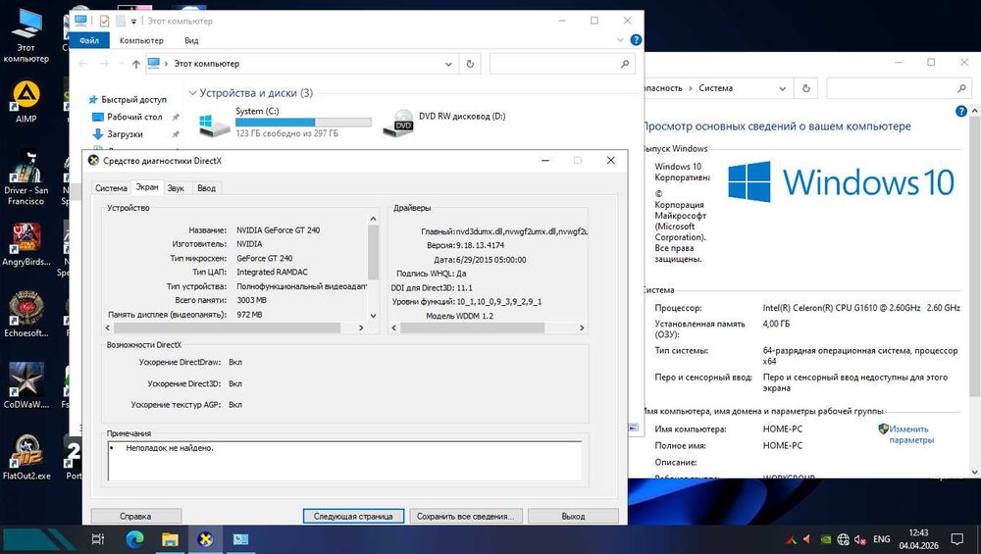Refresh the Explorer address bar location

point(471,64)
